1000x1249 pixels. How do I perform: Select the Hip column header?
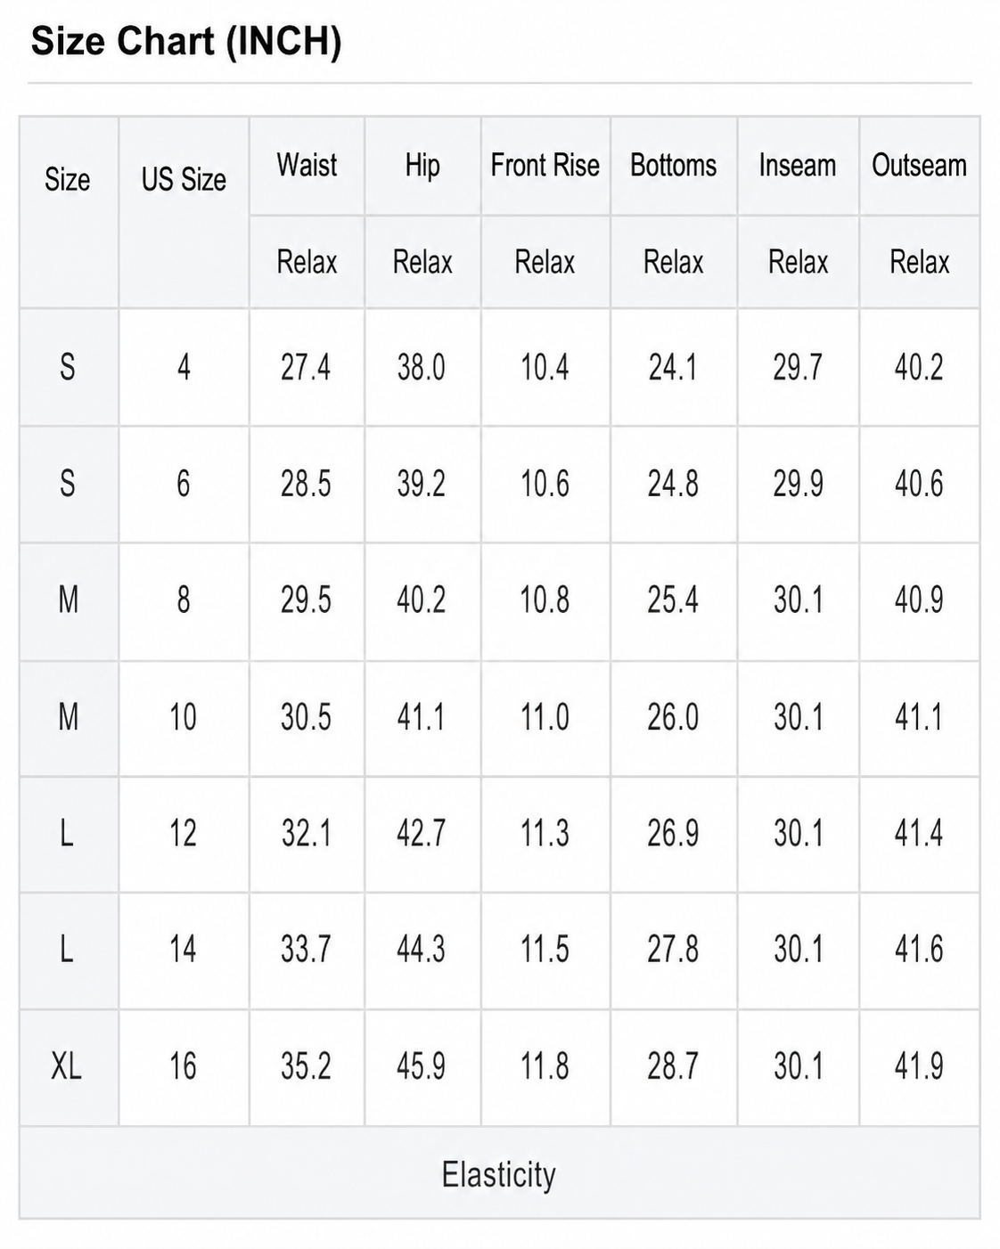click(x=422, y=166)
